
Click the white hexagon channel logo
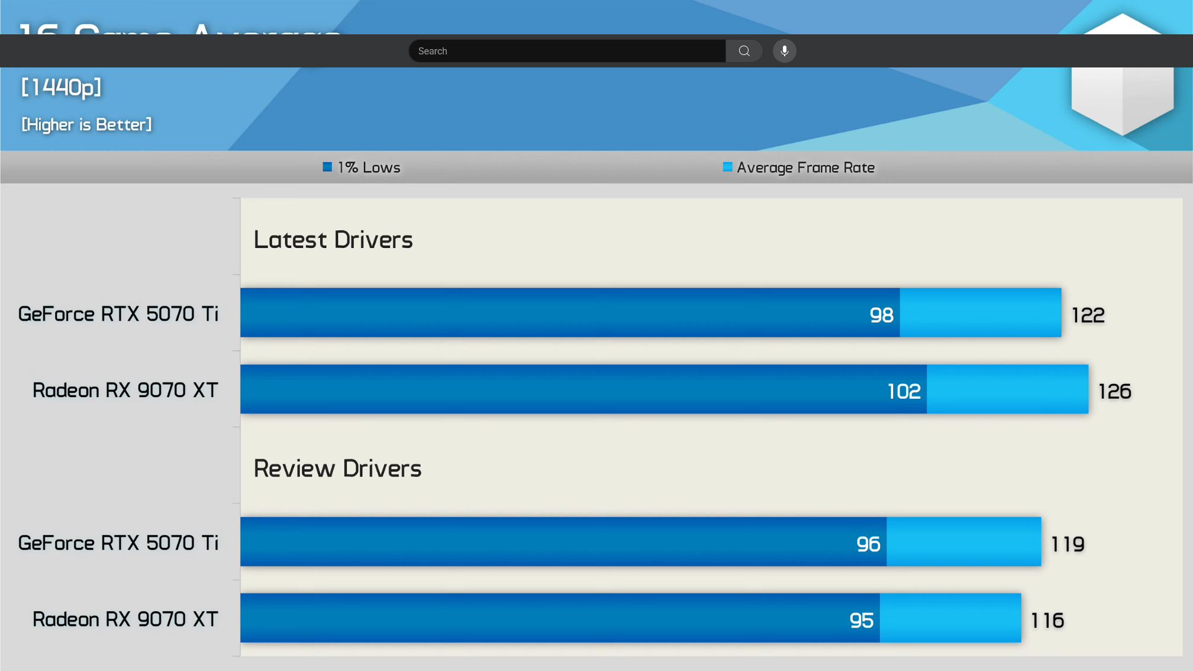point(1122,75)
